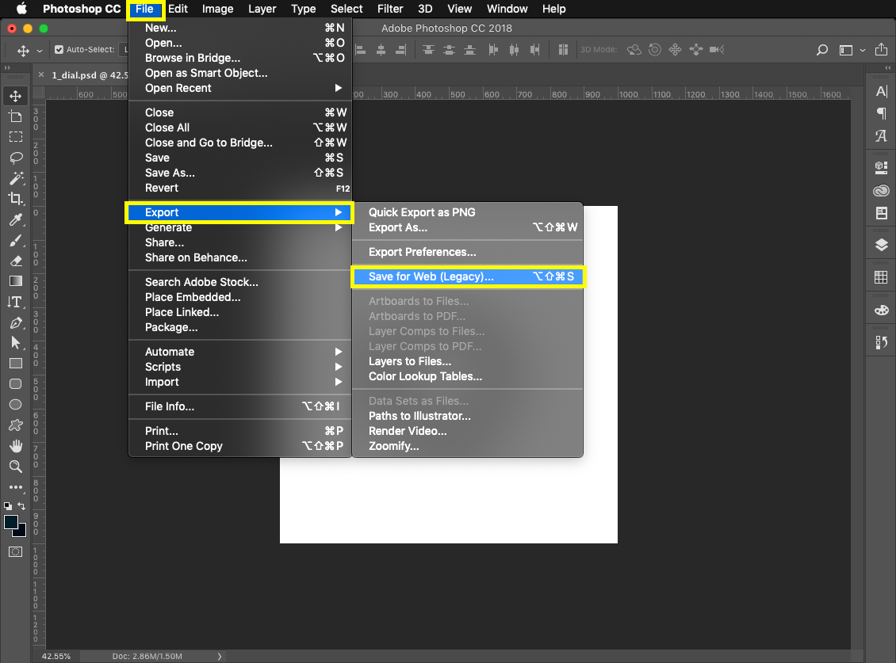Open the Paragraph panel icon
This screenshot has height=663, width=896.
pyautogui.click(x=881, y=113)
